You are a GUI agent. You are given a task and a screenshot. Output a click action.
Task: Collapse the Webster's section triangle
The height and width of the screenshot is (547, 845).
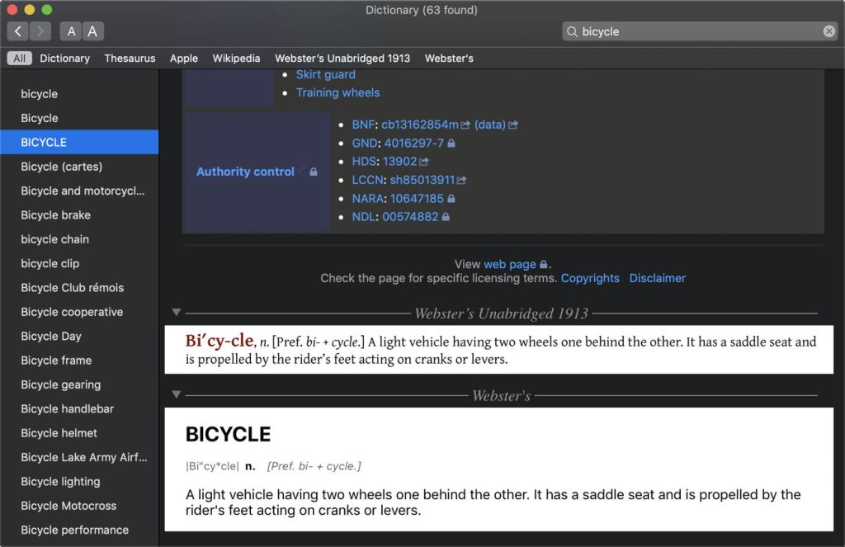click(x=176, y=395)
